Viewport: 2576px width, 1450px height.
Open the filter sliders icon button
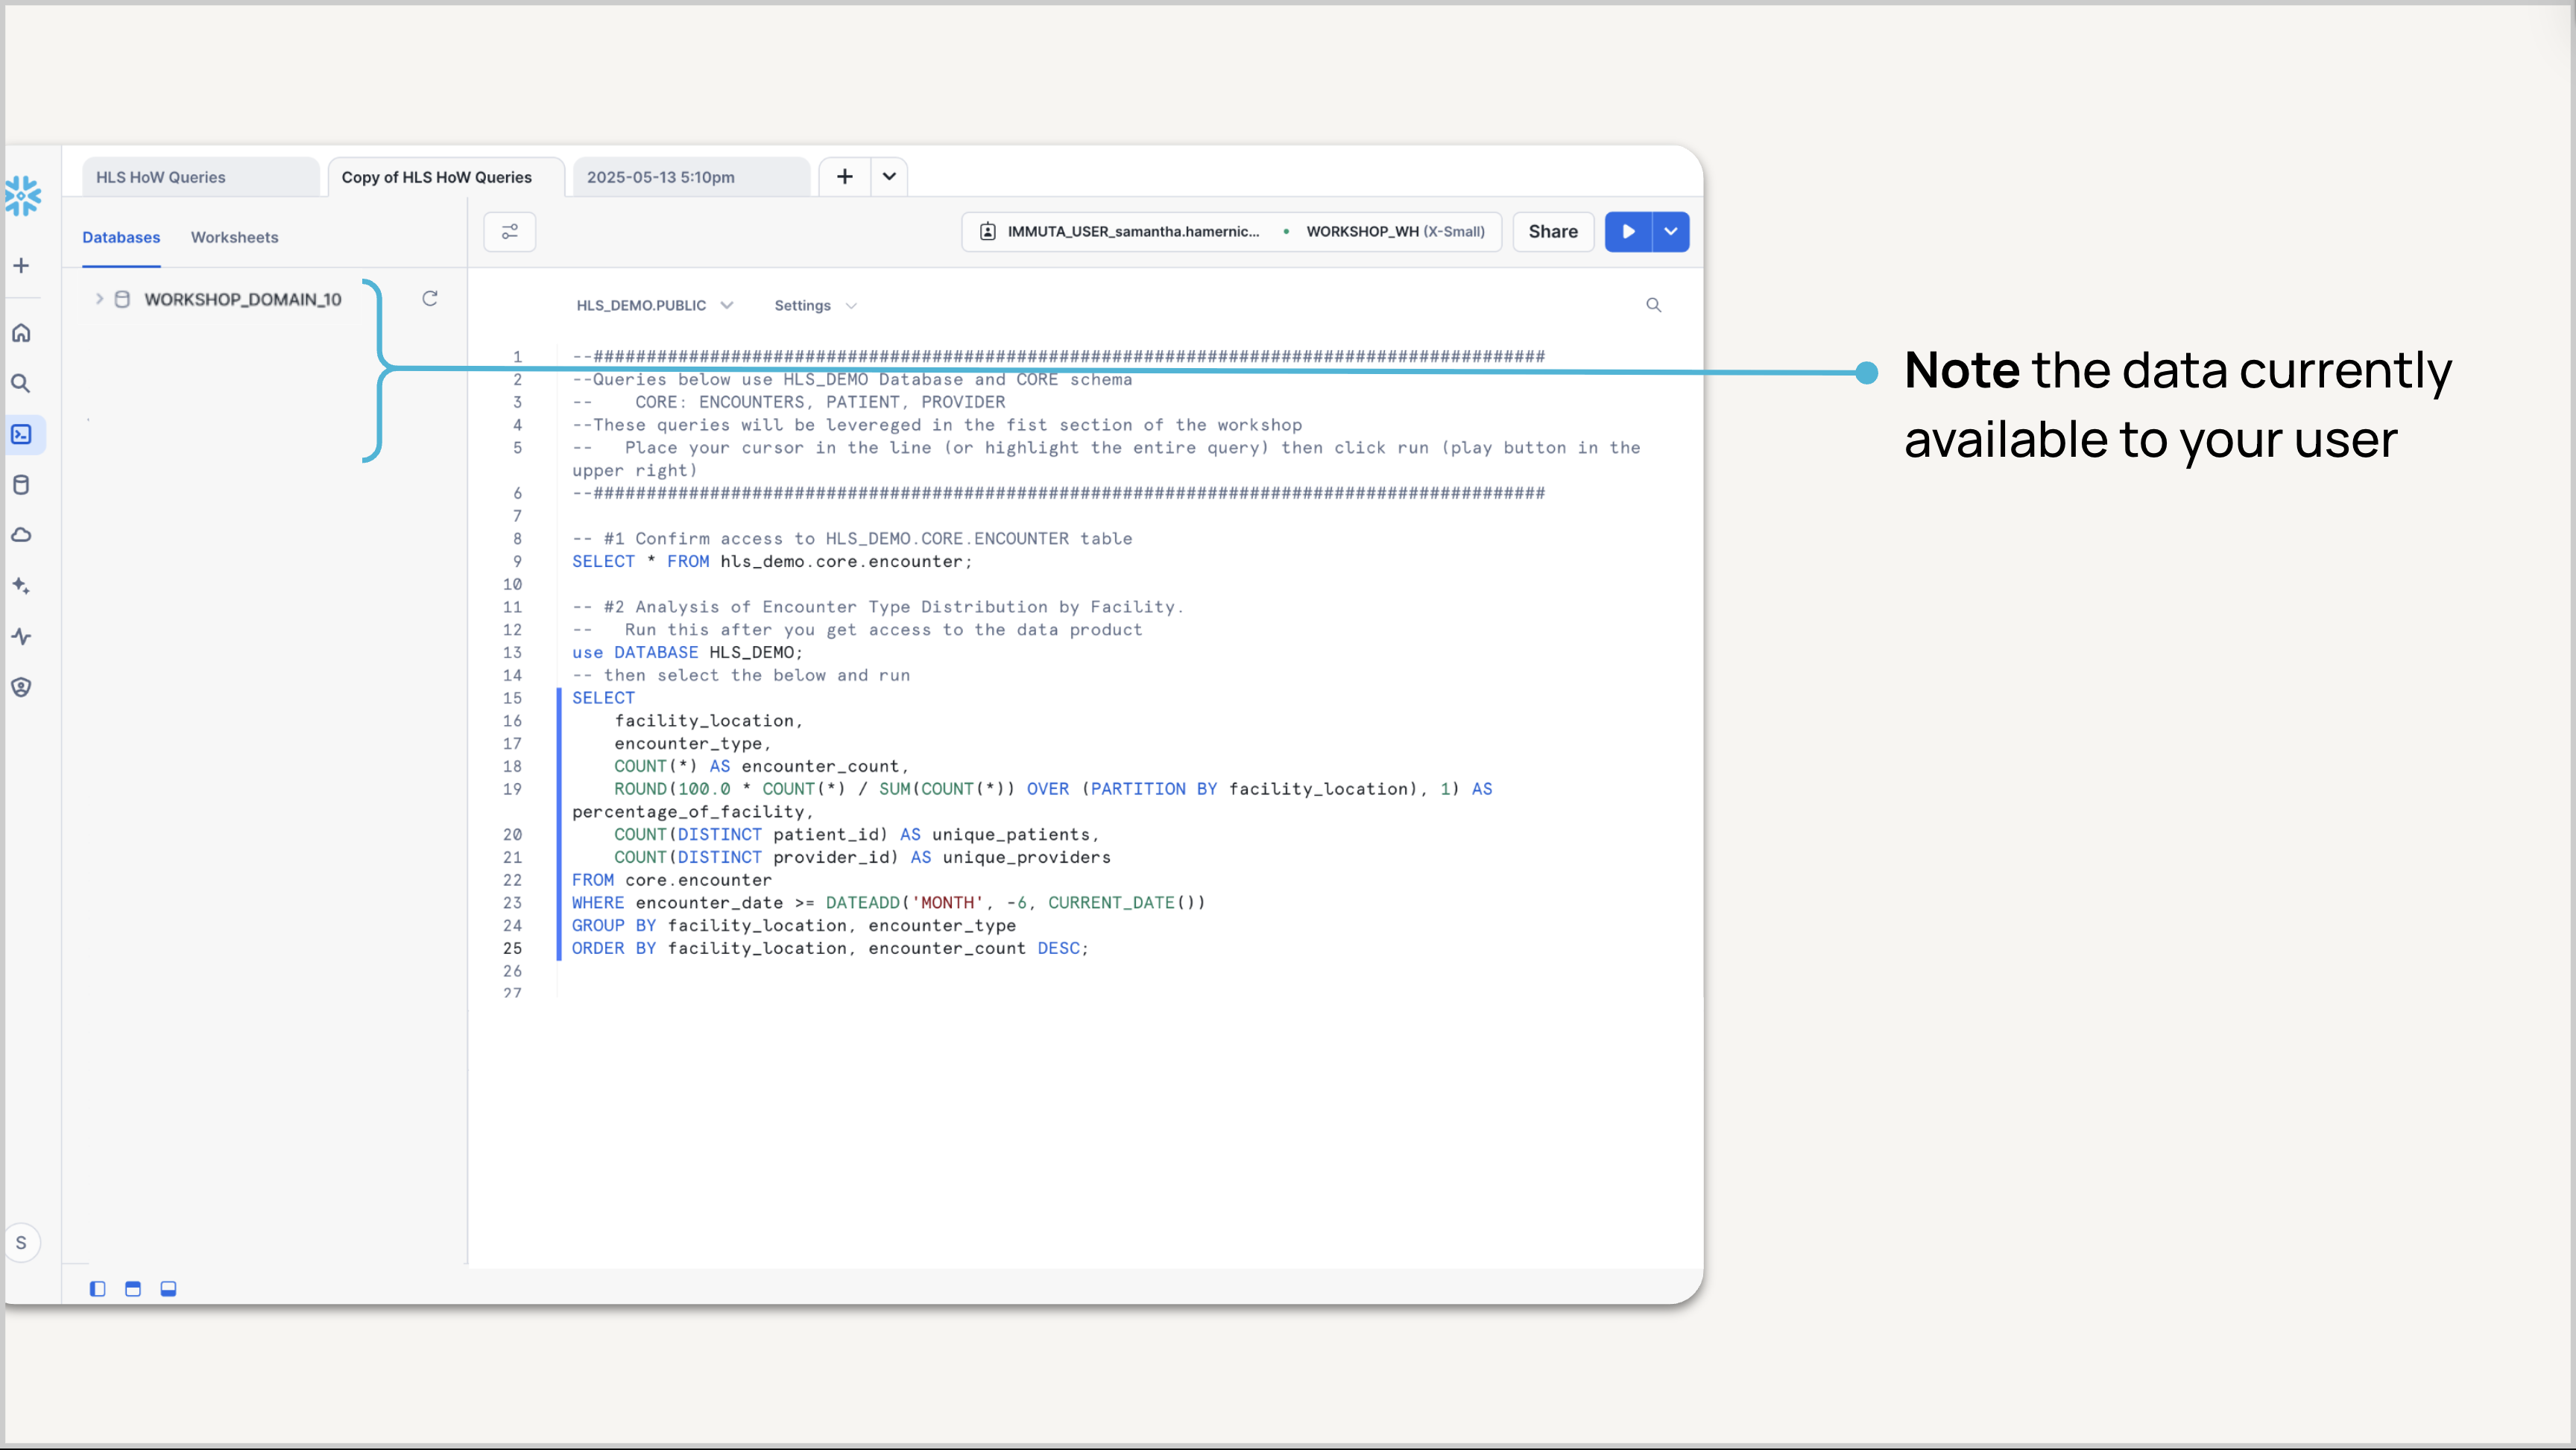pos(510,232)
